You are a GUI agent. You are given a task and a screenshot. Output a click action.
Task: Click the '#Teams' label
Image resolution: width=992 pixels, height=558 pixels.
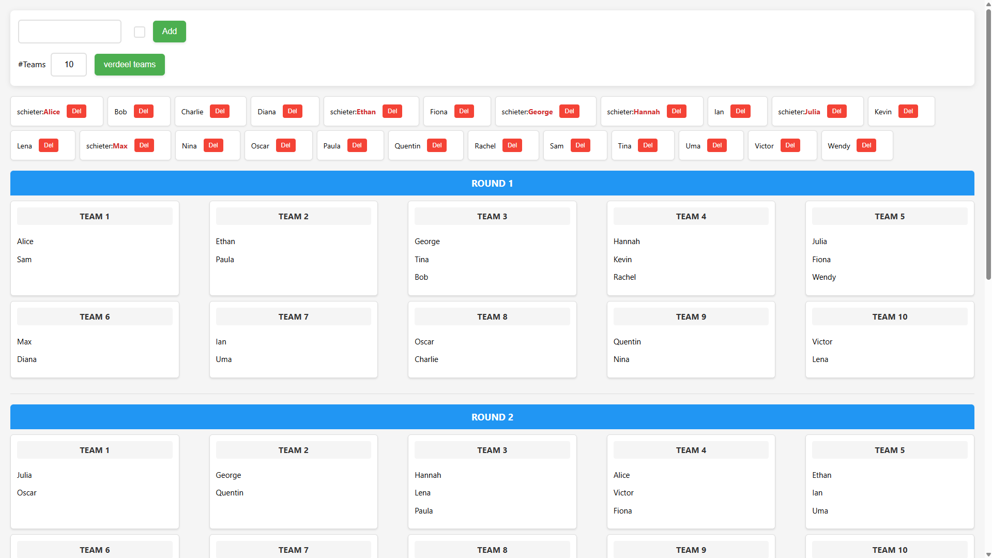click(x=32, y=65)
